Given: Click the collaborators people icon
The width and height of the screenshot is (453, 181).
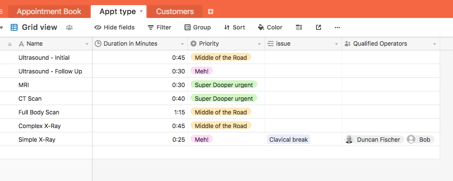Looking at the screenshot, I should (x=69, y=27).
